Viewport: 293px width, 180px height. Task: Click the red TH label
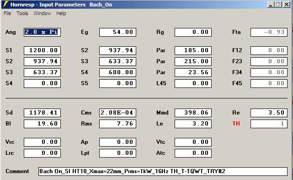coord(236,124)
